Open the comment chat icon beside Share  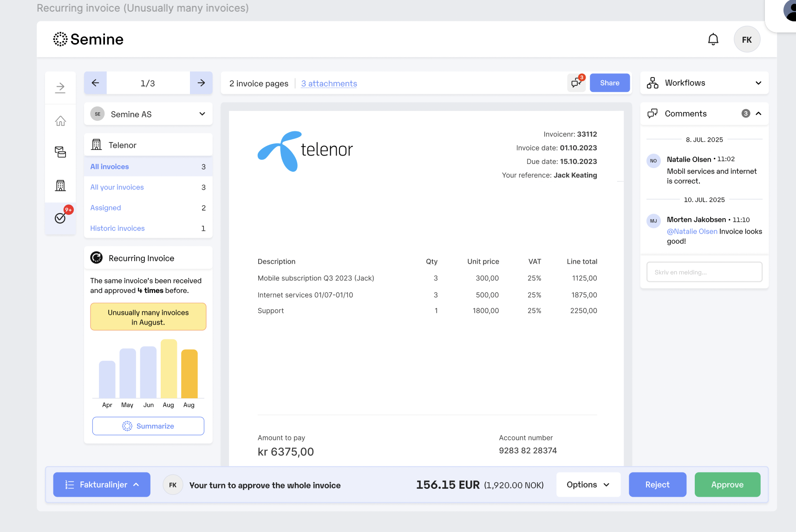pyautogui.click(x=576, y=83)
